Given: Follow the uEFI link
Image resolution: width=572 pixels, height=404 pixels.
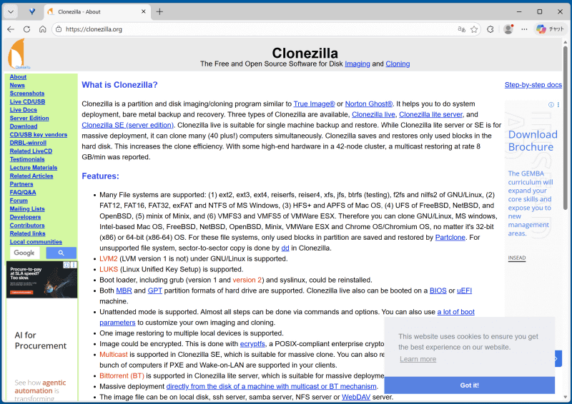Looking at the screenshot, I should click(x=464, y=291).
